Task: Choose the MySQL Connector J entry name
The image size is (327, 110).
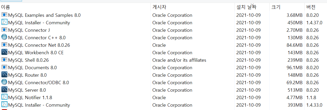Action: pyautogui.click(x=29, y=30)
